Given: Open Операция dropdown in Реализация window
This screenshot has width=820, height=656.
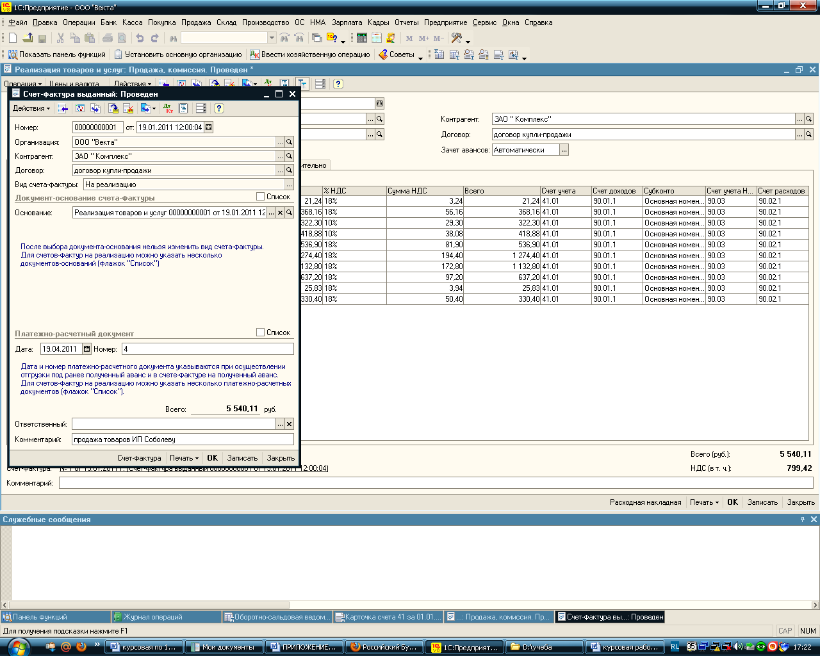Looking at the screenshot, I should pyautogui.click(x=22, y=84).
